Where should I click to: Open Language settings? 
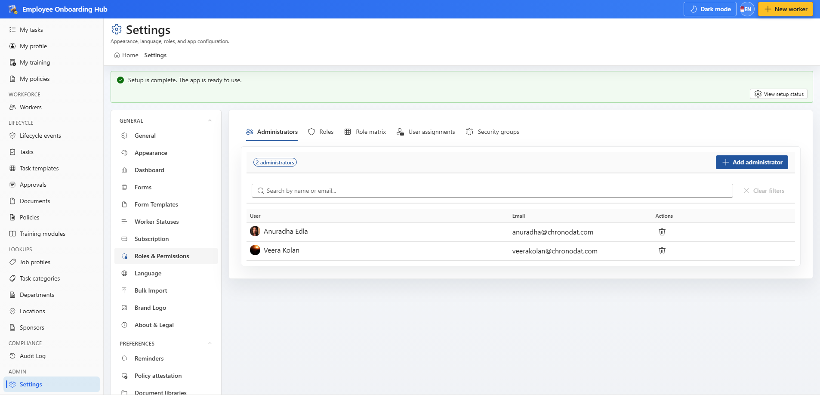[x=166, y=273]
